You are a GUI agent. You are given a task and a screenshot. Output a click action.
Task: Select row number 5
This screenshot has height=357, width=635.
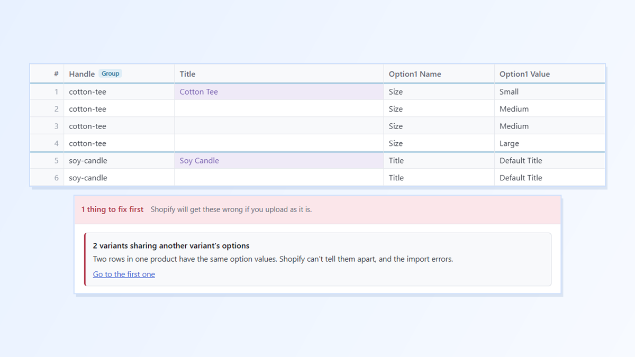point(47,161)
